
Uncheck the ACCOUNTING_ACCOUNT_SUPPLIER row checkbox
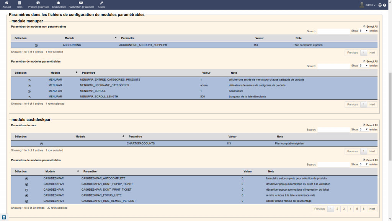click(x=36, y=45)
